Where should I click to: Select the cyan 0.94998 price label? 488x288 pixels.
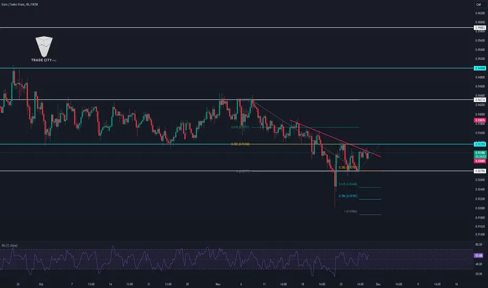(x=480, y=68)
